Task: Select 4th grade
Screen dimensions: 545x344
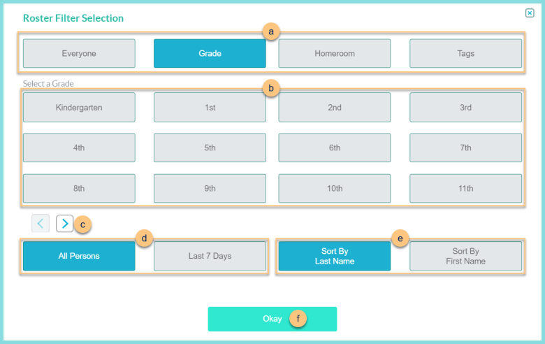Action: pos(79,148)
